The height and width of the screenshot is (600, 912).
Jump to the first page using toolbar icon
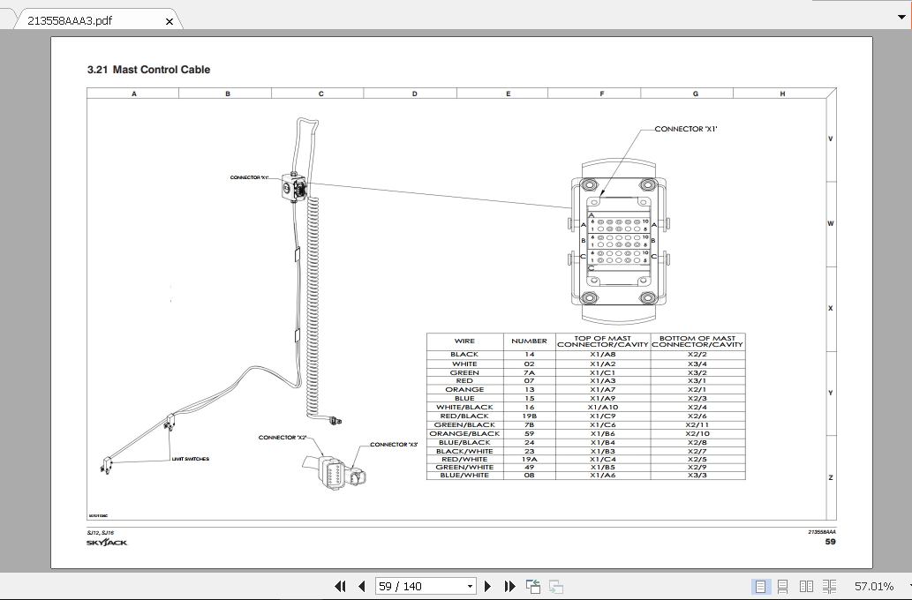(x=340, y=585)
